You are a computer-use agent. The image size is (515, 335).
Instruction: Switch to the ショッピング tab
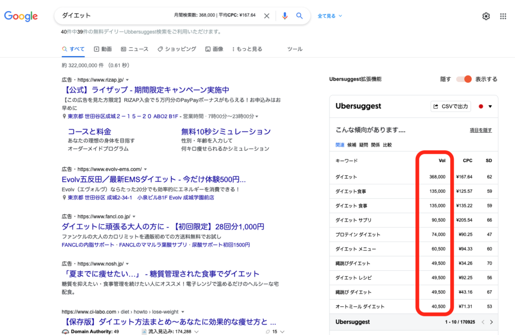point(177,49)
